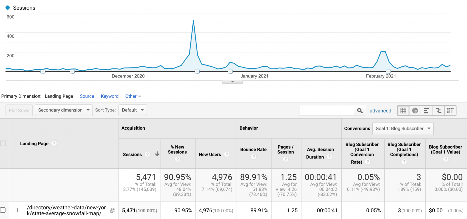This screenshot has width=467, height=219.
Task: Check the box for row 1 landing page
Action: tap(3, 210)
